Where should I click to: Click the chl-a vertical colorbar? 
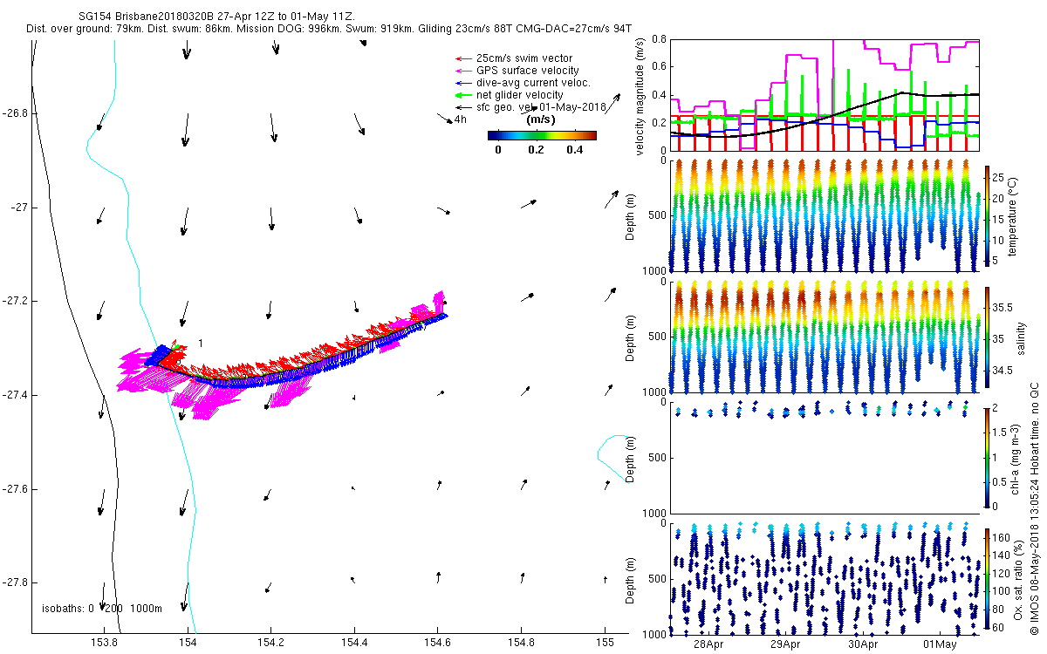click(x=988, y=457)
